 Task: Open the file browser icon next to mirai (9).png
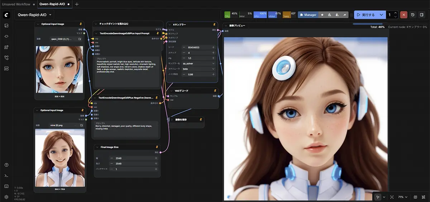81,125
